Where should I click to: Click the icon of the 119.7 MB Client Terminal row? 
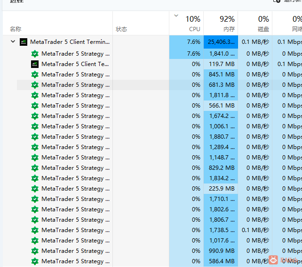(x=35, y=64)
